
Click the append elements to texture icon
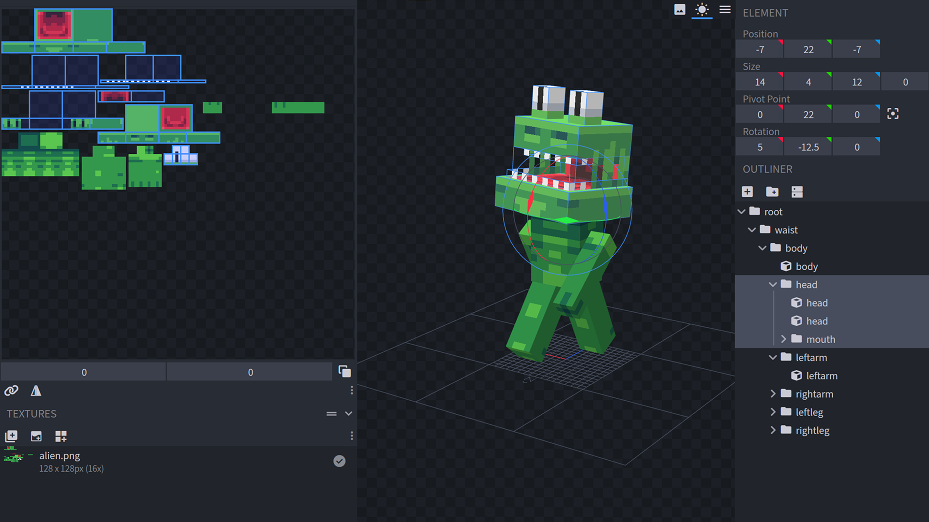pos(61,436)
